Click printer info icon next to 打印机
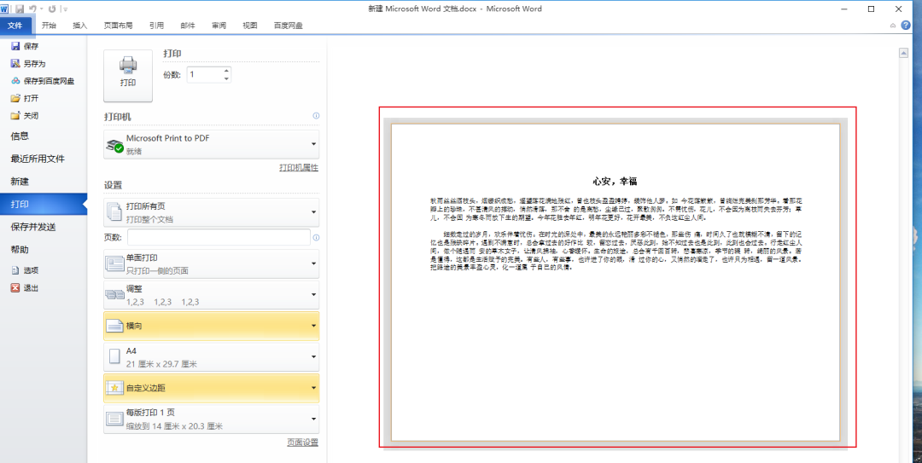 click(316, 116)
